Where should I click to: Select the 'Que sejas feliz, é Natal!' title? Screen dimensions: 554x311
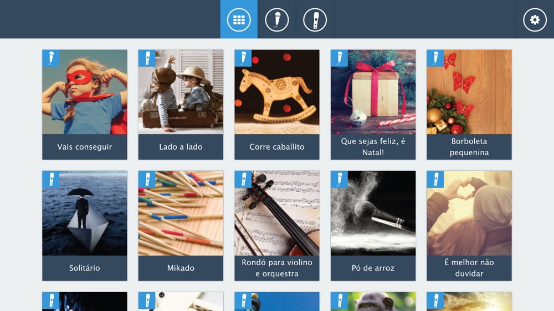[373, 147]
